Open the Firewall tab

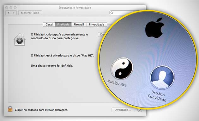point(79,25)
